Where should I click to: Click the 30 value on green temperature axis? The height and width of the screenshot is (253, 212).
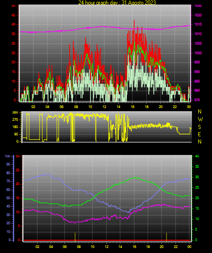[197, 177]
